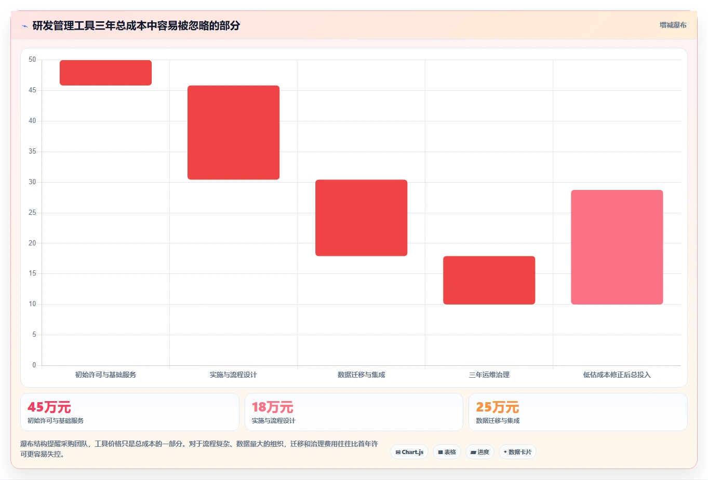Click the 实施与流程设计 waterfall bar
This screenshot has width=708, height=480.
pyautogui.click(x=233, y=132)
